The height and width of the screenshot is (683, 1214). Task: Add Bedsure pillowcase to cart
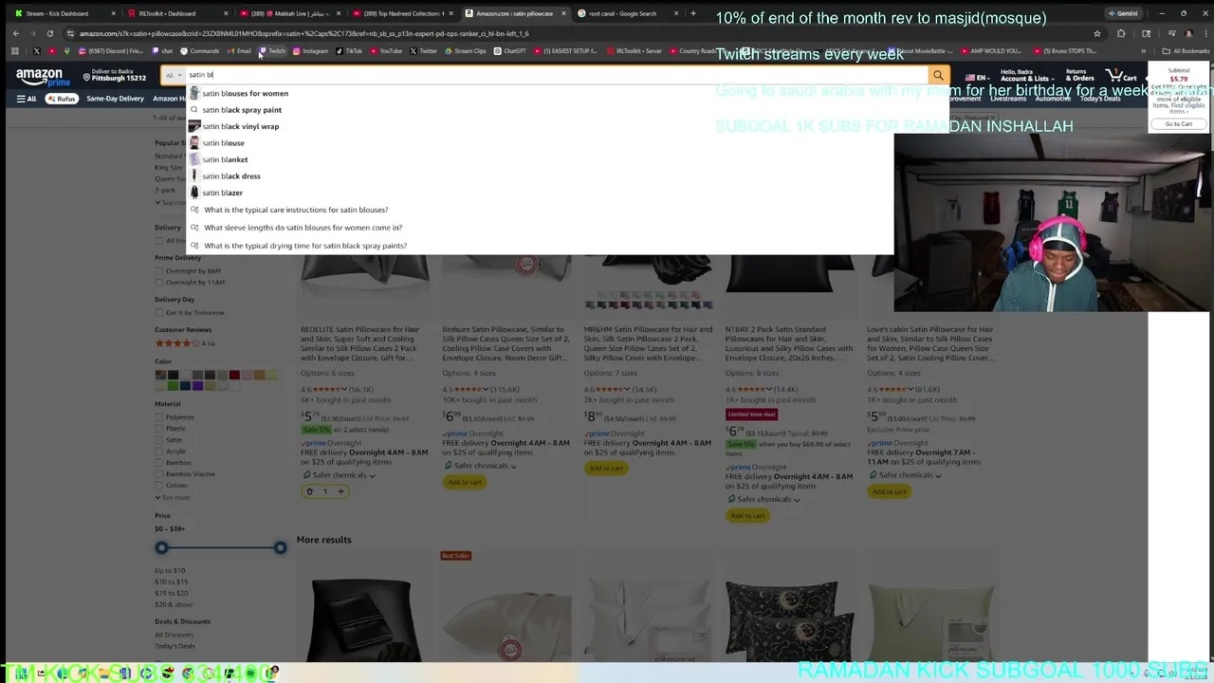465,482
